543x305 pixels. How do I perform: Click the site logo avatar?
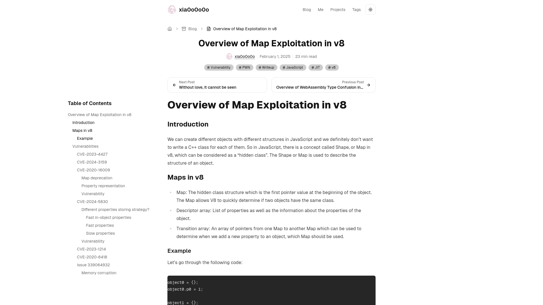pos(172,10)
